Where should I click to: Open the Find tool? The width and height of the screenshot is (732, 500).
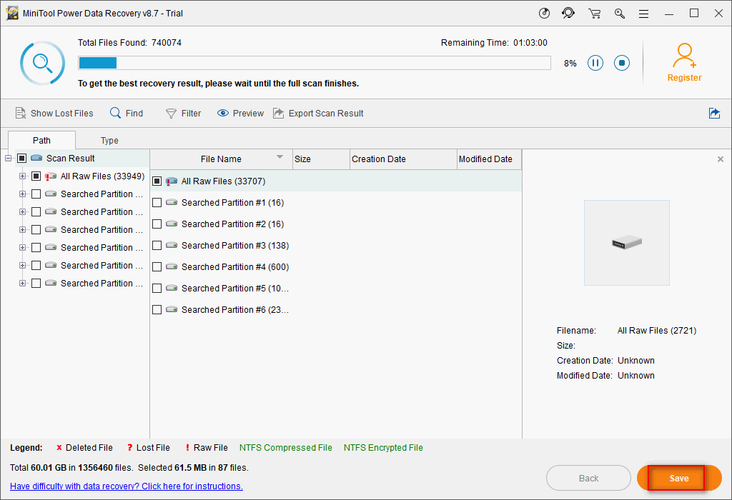click(127, 114)
